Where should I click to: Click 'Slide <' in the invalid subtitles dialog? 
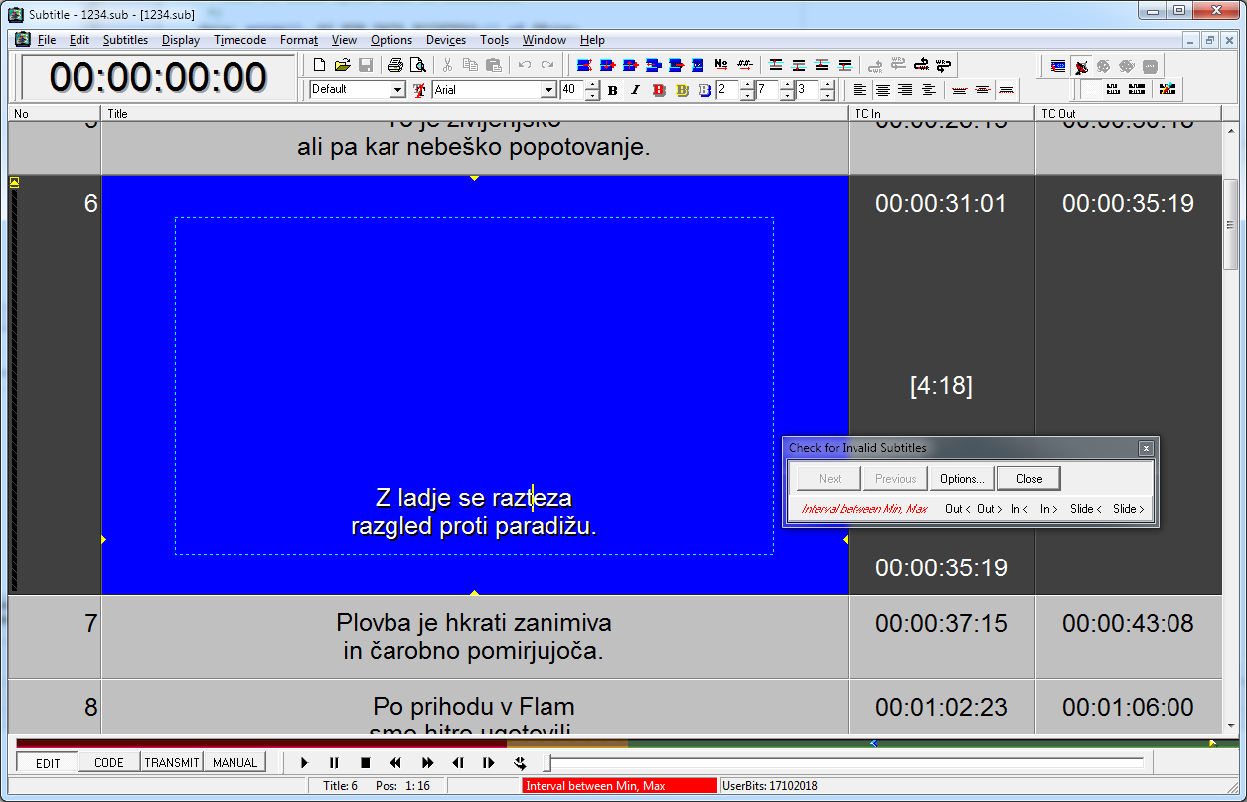pos(1086,509)
